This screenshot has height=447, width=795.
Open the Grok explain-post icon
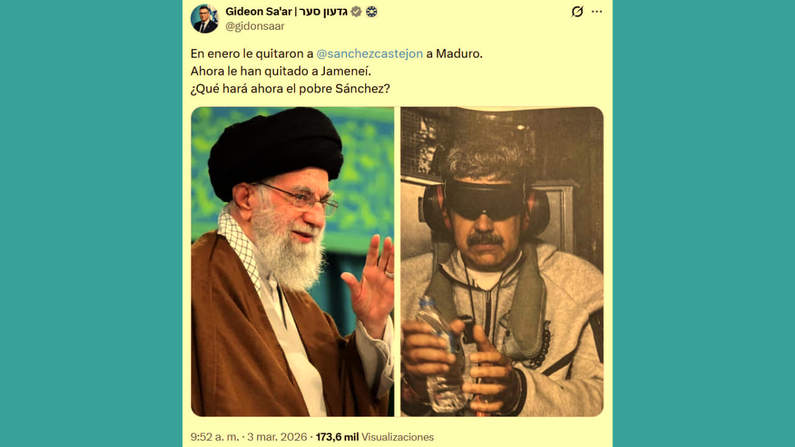coord(577,11)
